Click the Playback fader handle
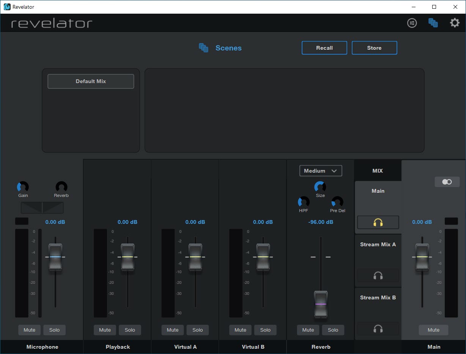This screenshot has height=354, width=466. (128, 257)
